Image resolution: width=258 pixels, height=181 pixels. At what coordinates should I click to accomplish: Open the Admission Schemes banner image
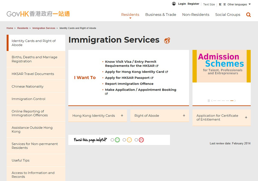coord(222,66)
